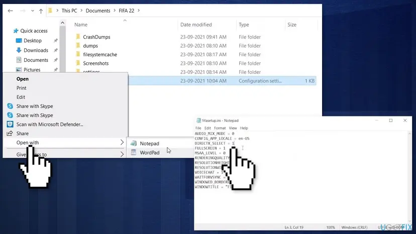Select the CrashDumps folder

click(96, 37)
